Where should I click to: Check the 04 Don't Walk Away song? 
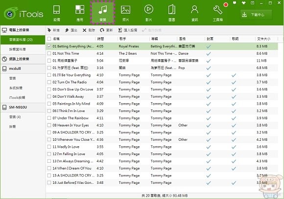pos(49,96)
